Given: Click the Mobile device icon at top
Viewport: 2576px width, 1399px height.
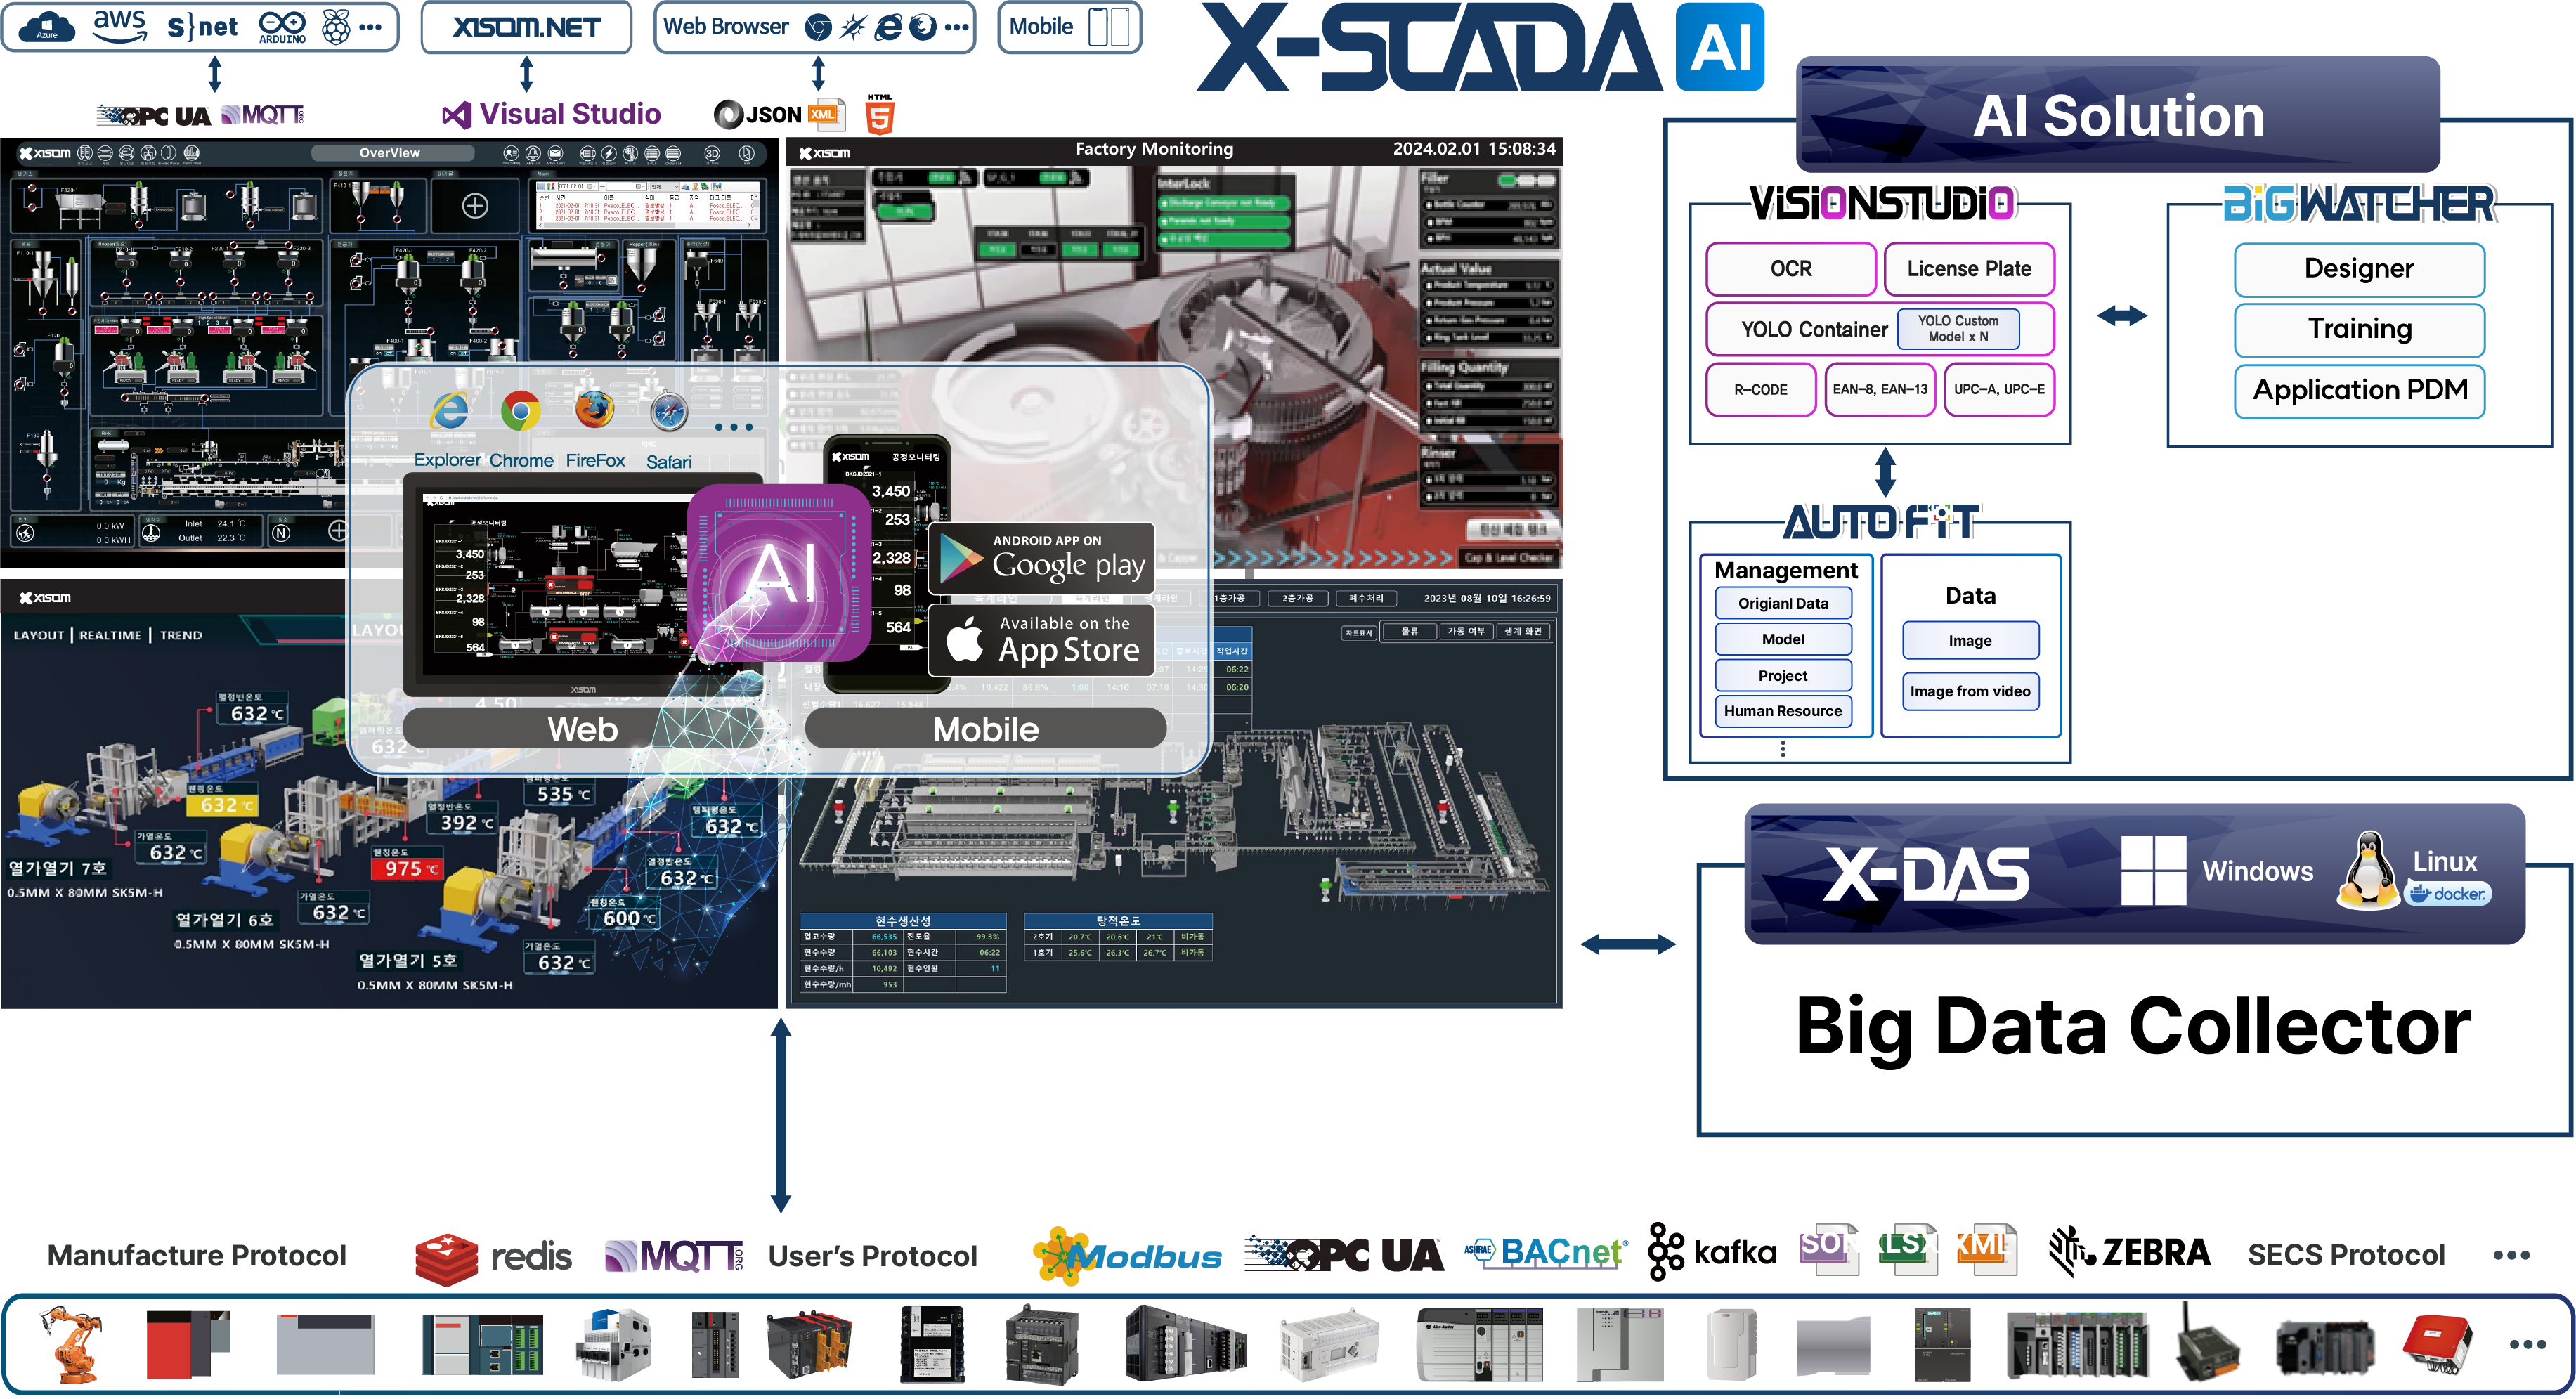Looking at the screenshot, I should (1108, 27).
